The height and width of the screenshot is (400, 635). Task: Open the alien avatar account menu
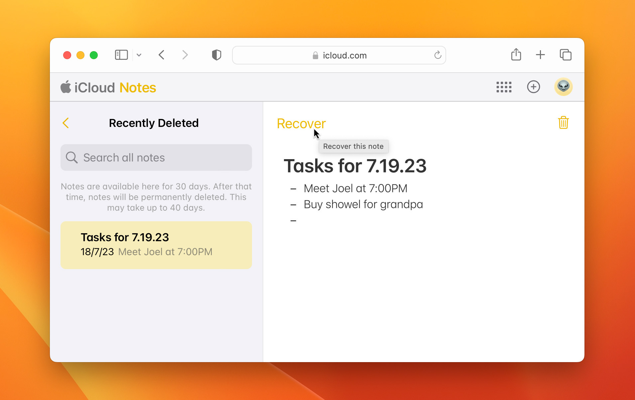564,87
